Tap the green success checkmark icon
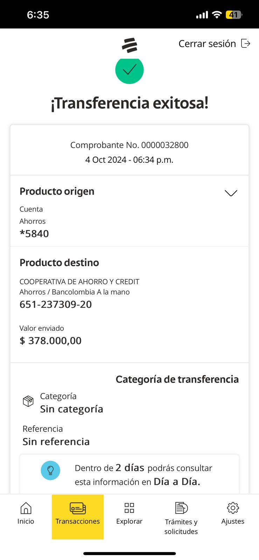The height and width of the screenshot is (560, 259). (129, 70)
